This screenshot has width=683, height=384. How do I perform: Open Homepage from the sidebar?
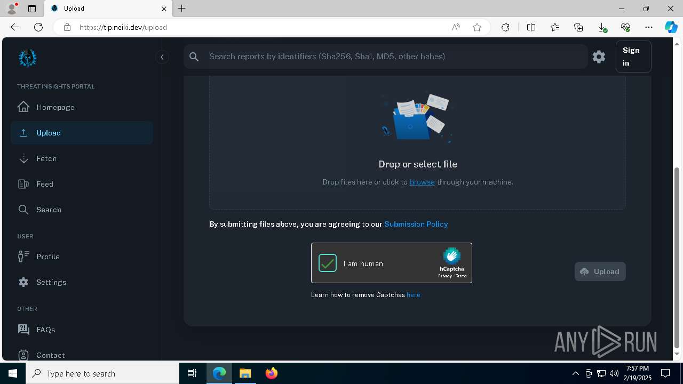[82, 107]
